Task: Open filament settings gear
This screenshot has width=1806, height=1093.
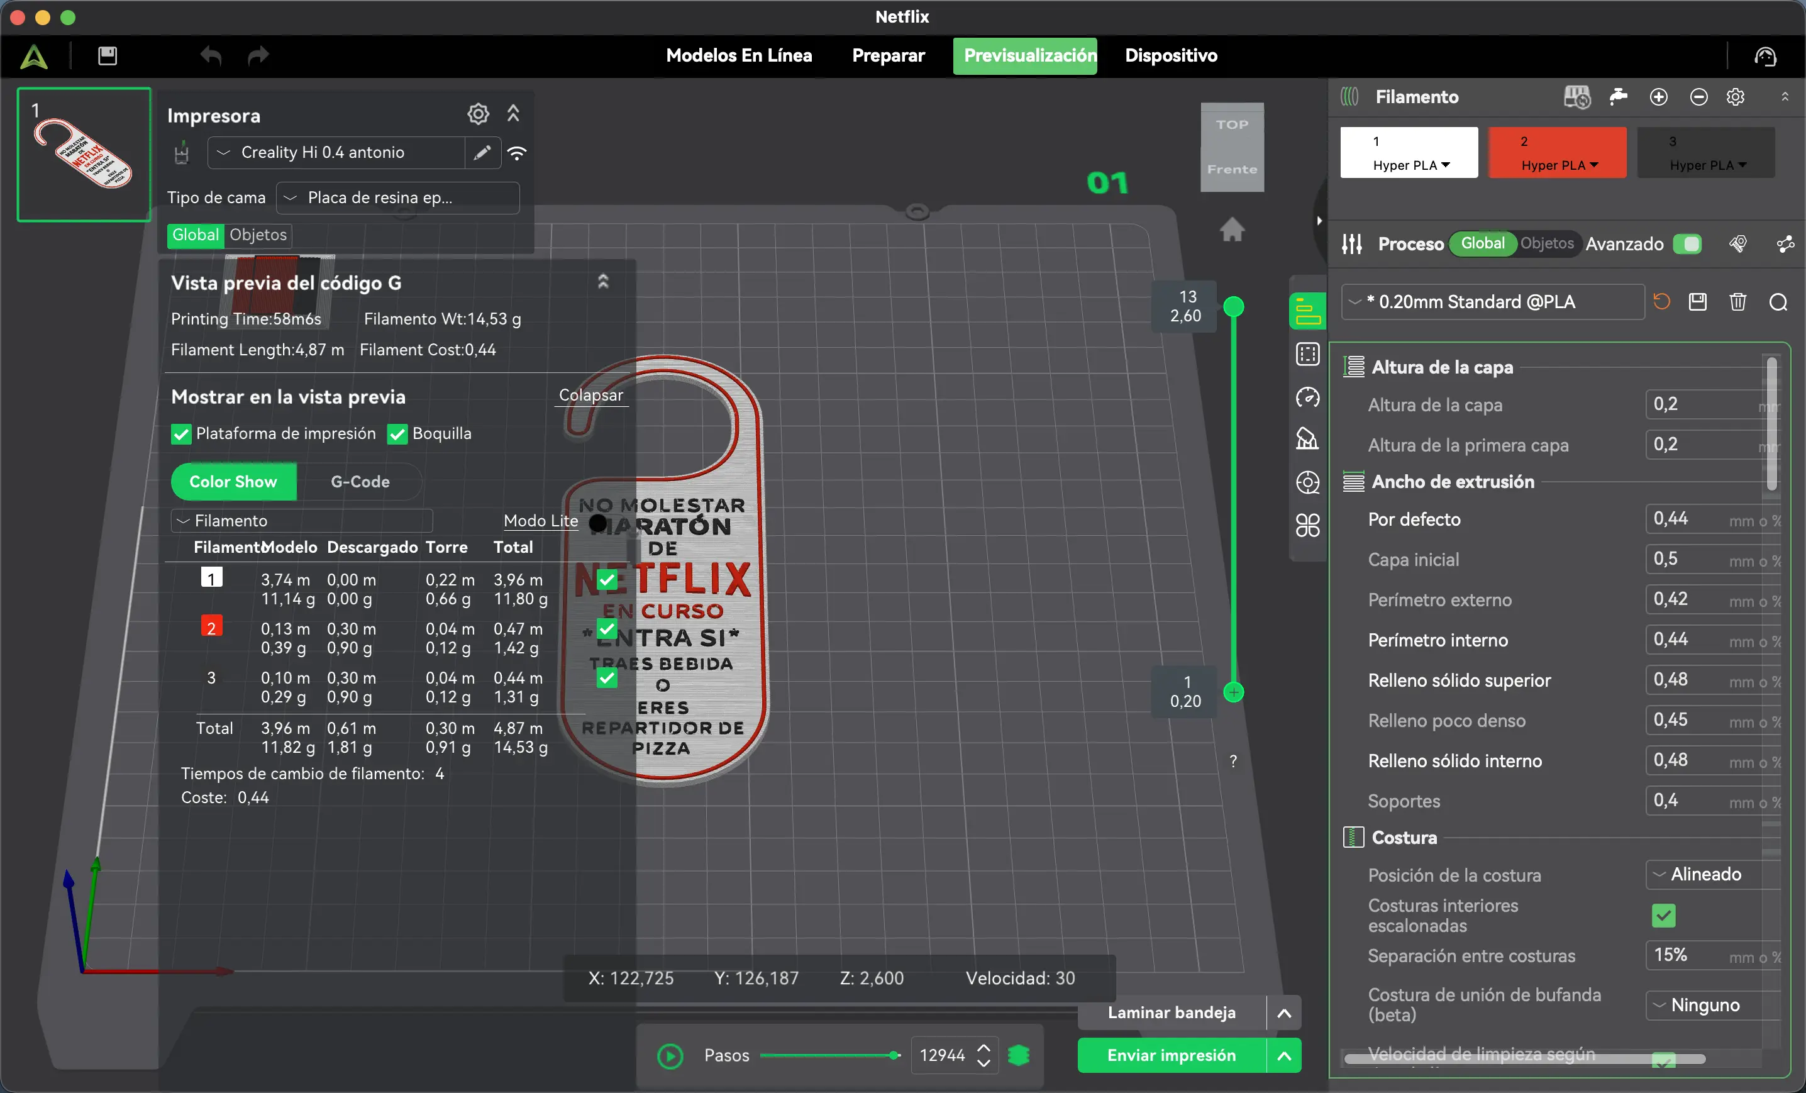Action: coord(1735,97)
